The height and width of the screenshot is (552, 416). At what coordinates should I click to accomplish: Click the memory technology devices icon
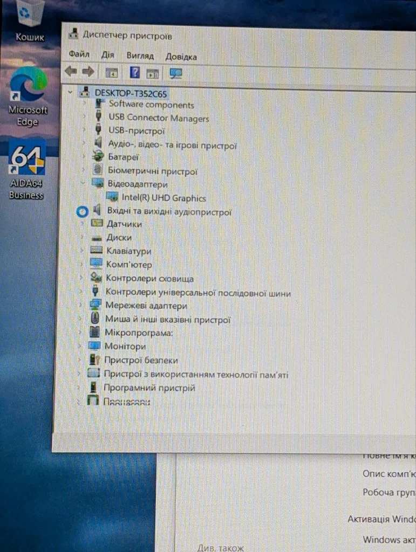click(x=94, y=373)
